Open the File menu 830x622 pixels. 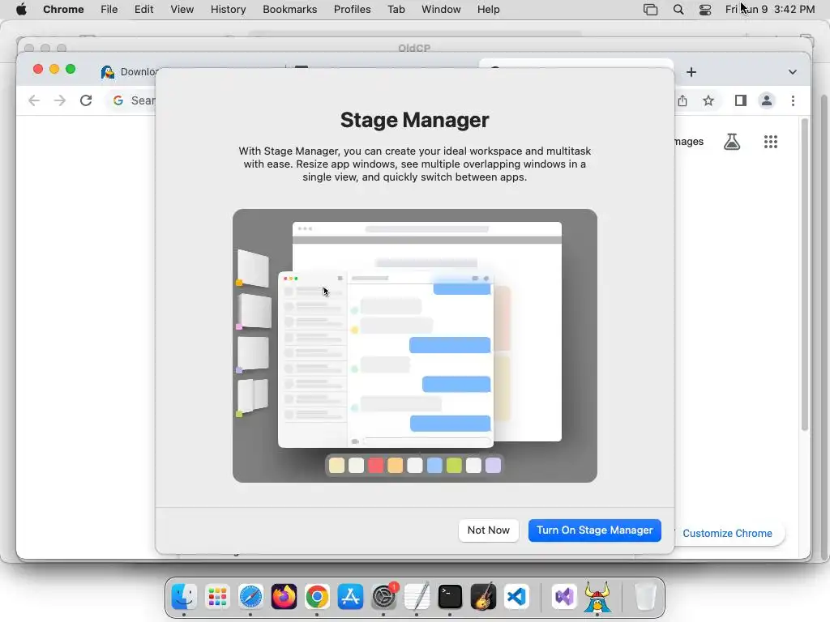click(109, 10)
